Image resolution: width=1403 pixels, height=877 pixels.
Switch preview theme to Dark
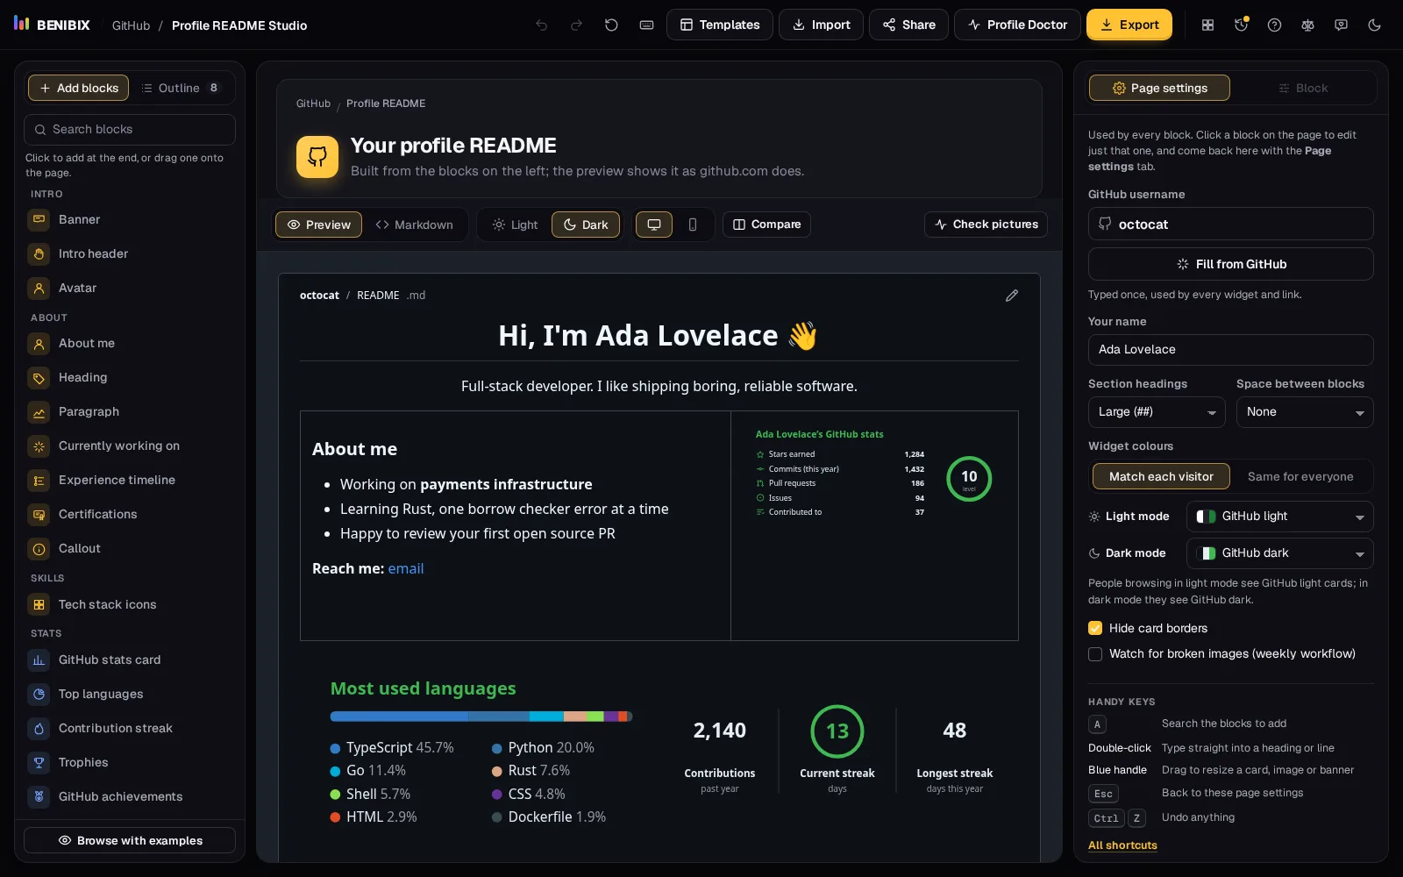tap(586, 225)
